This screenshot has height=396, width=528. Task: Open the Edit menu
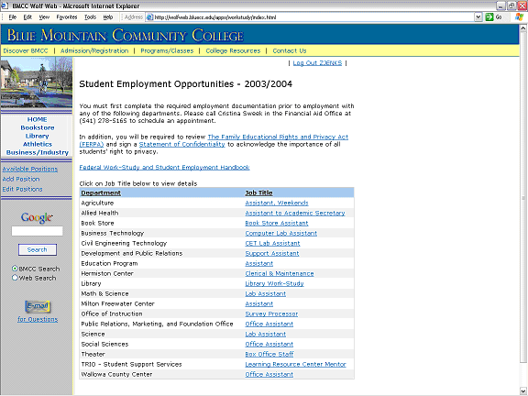coord(27,17)
